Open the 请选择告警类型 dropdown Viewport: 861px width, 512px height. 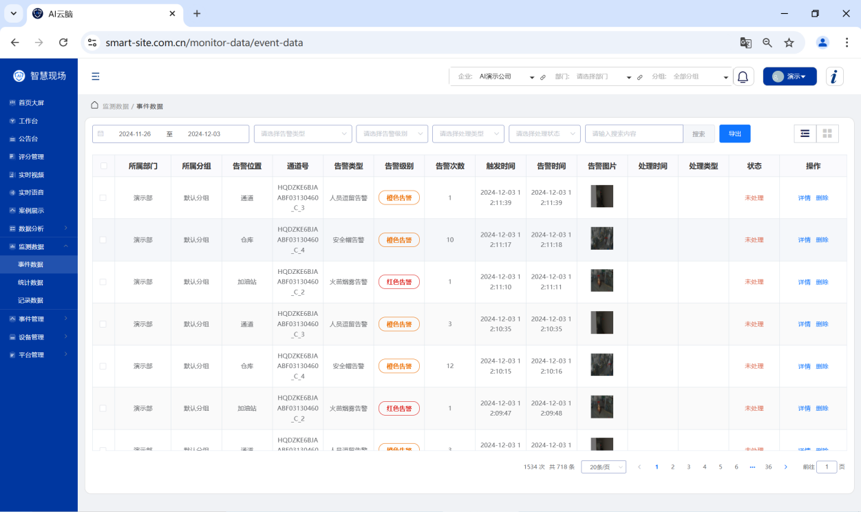[x=303, y=134]
